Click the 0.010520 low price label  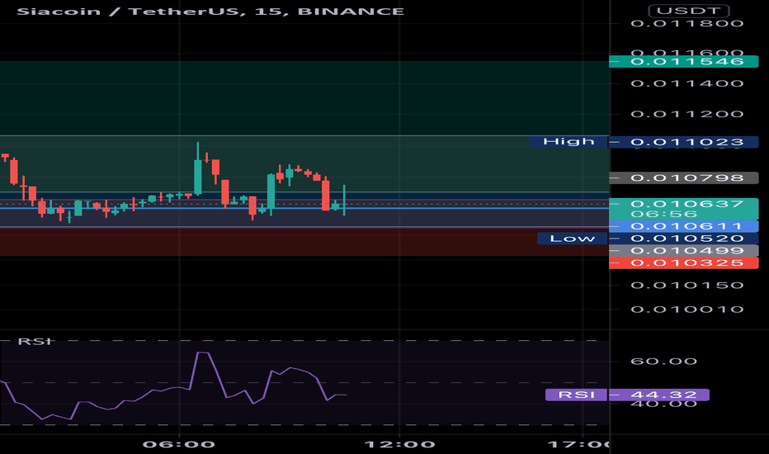(683, 239)
